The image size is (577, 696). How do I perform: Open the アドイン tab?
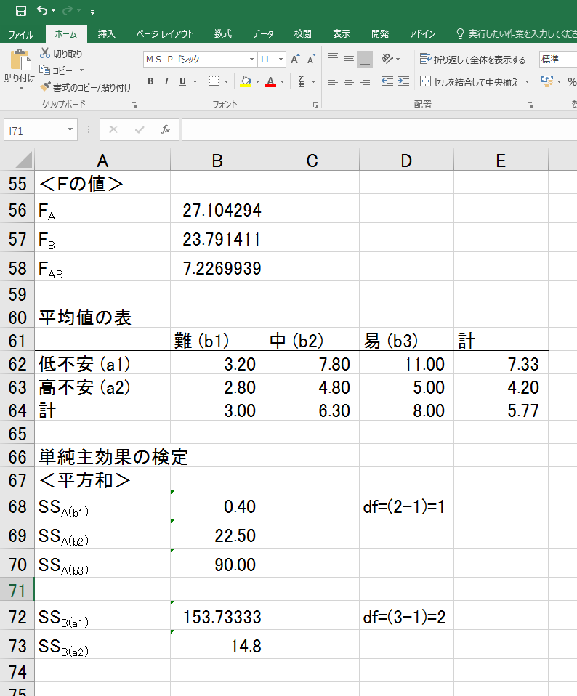coord(422,34)
